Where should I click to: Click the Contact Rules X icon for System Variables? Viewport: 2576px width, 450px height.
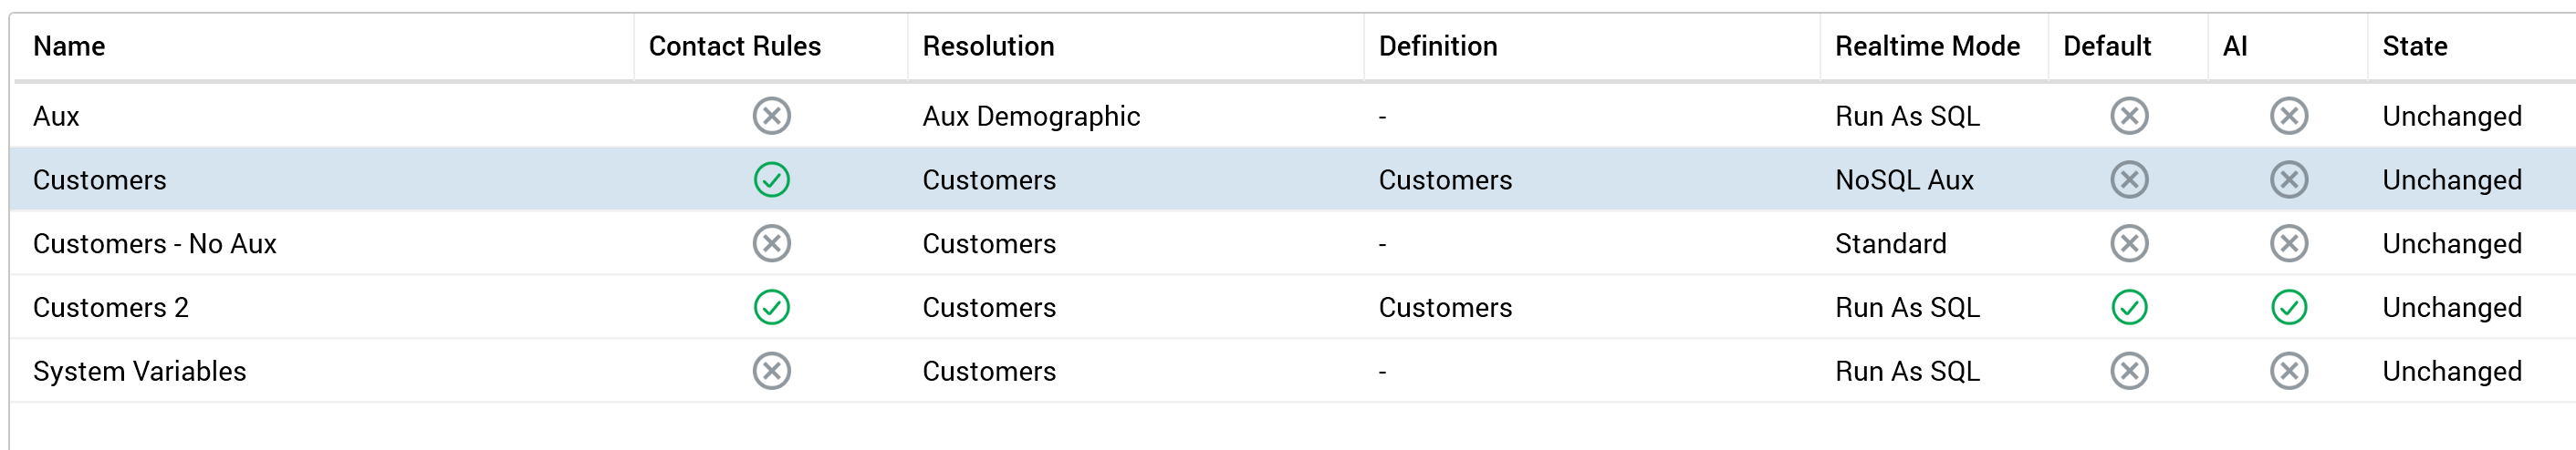[771, 371]
